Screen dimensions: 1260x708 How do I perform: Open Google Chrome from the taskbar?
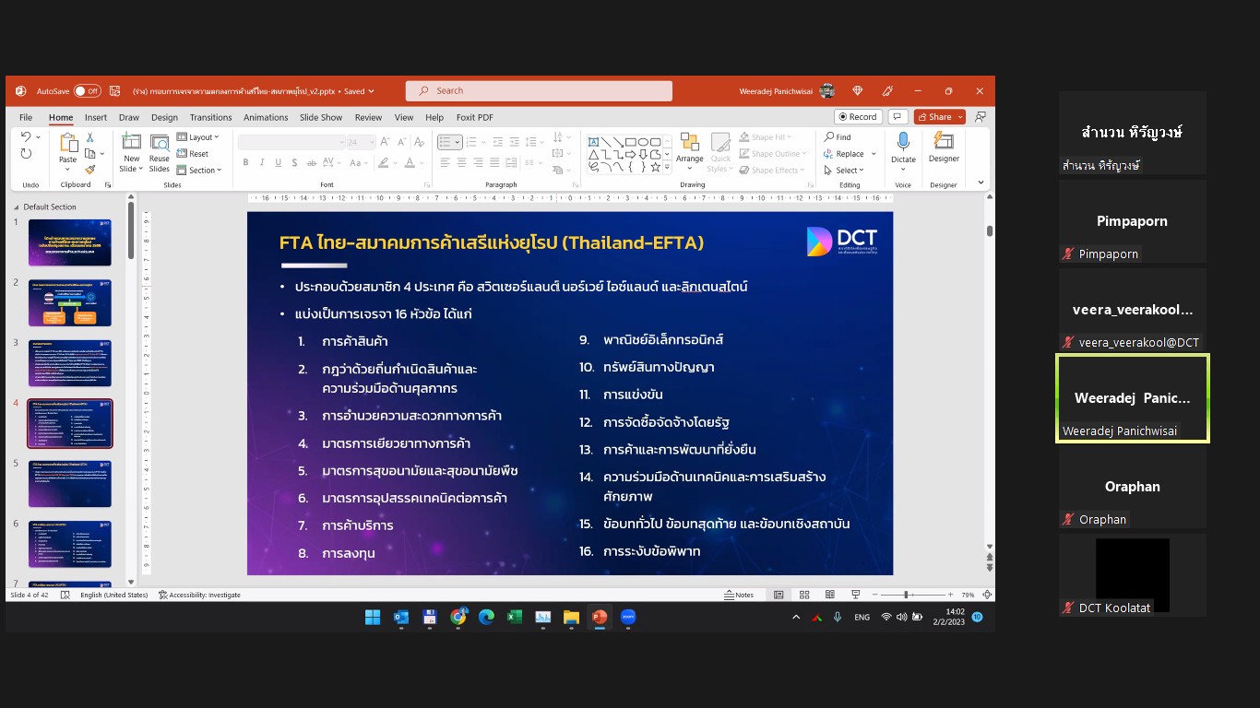(458, 617)
